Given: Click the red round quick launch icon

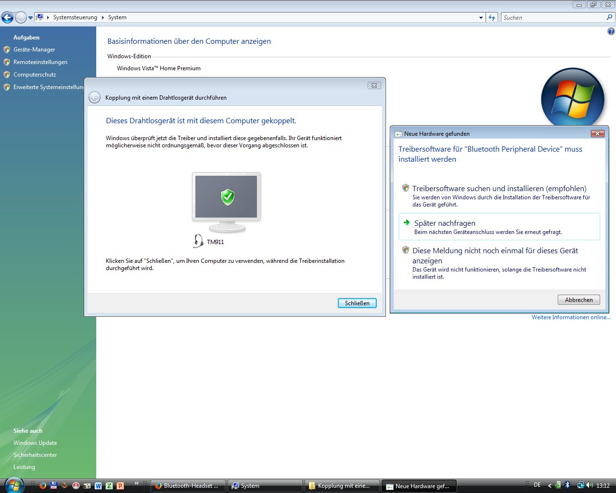Looking at the screenshot, I should tap(76, 486).
